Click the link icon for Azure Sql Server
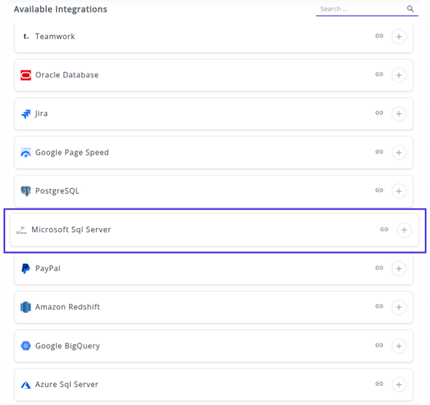 click(379, 384)
